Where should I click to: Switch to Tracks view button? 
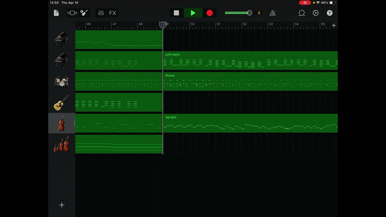pyautogui.click(x=72, y=13)
